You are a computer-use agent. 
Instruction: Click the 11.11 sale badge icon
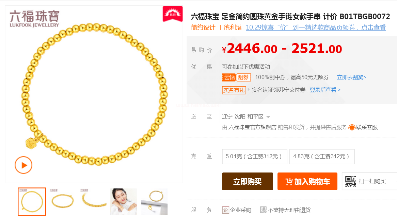click(172, 14)
